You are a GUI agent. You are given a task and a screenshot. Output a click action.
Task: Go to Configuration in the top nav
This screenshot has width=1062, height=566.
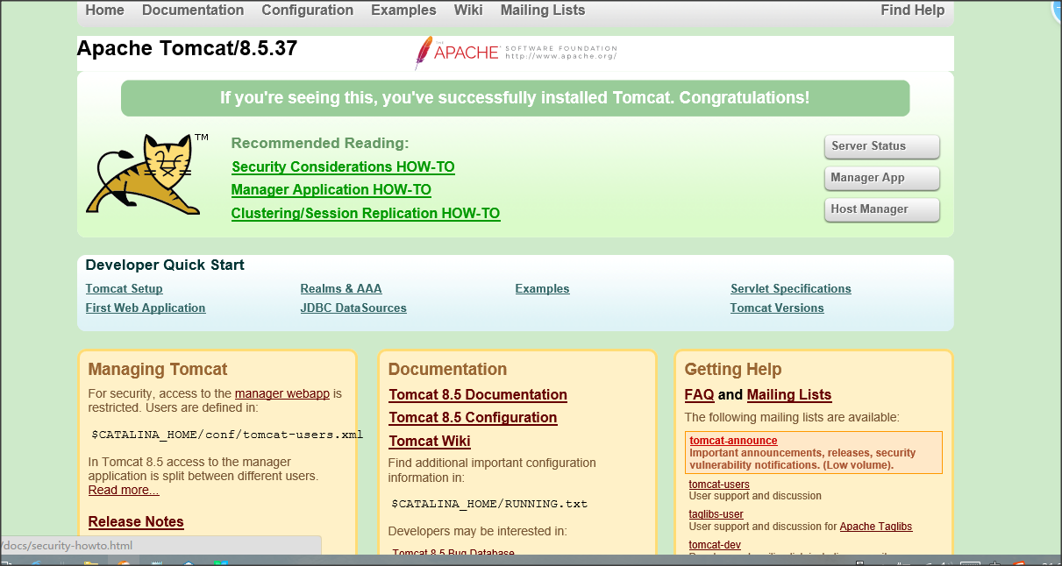click(x=308, y=11)
